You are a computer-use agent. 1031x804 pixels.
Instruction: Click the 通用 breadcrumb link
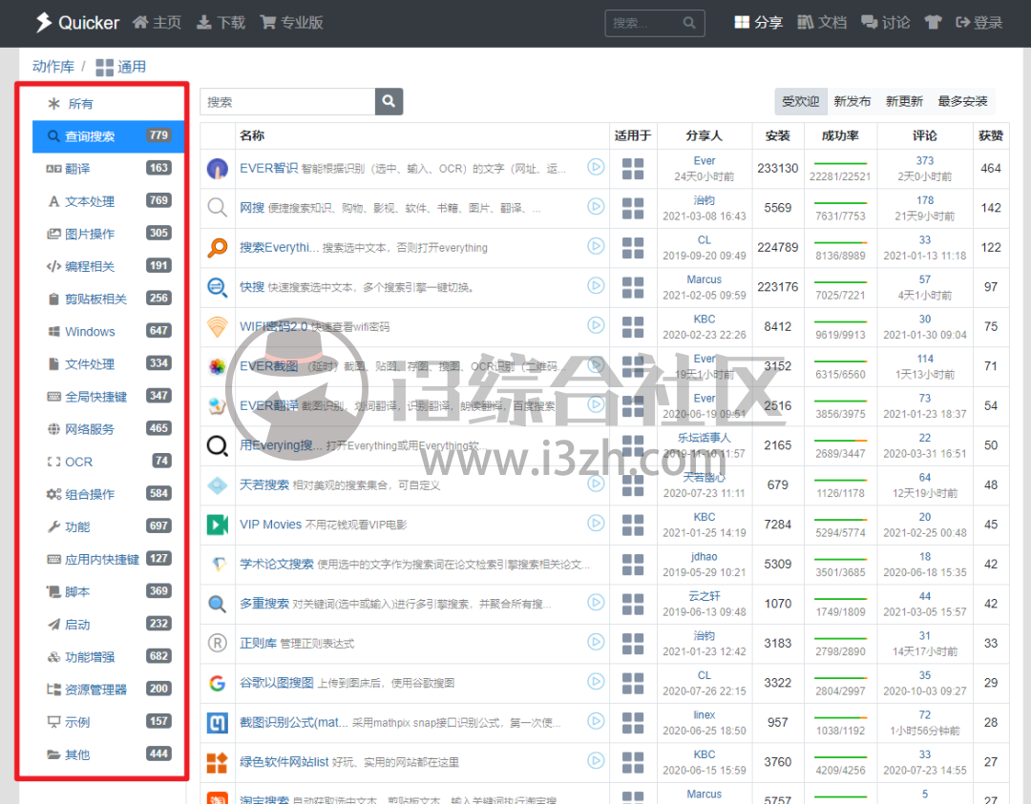point(121,67)
